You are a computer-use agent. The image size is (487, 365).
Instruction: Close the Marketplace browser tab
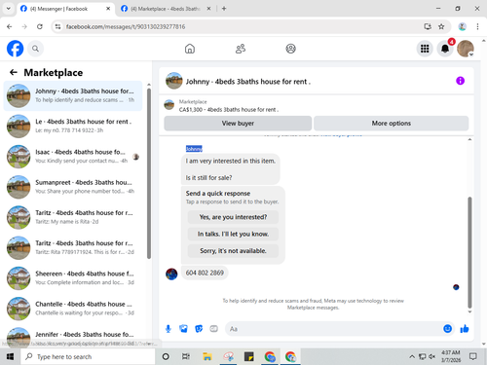(208, 9)
